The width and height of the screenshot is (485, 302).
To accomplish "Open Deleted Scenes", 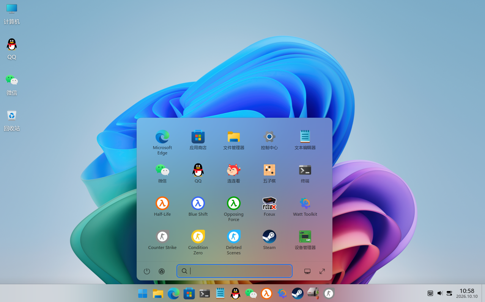I will point(234,242).
